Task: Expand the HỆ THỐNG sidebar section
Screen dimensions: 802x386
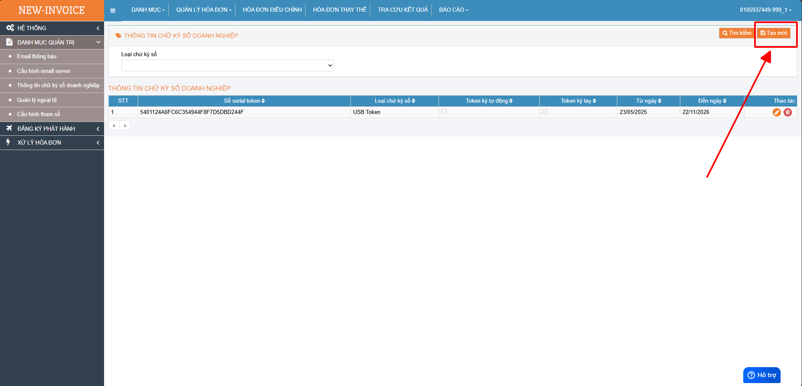Action: (x=52, y=28)
